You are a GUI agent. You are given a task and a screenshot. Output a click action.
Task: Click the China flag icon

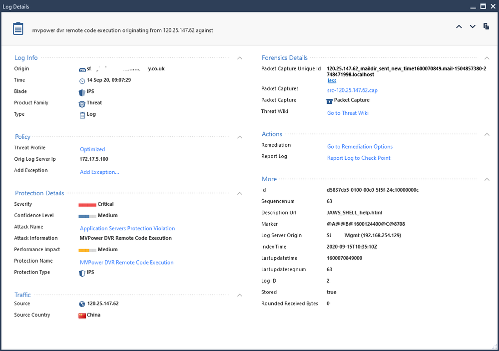[82, 316]
